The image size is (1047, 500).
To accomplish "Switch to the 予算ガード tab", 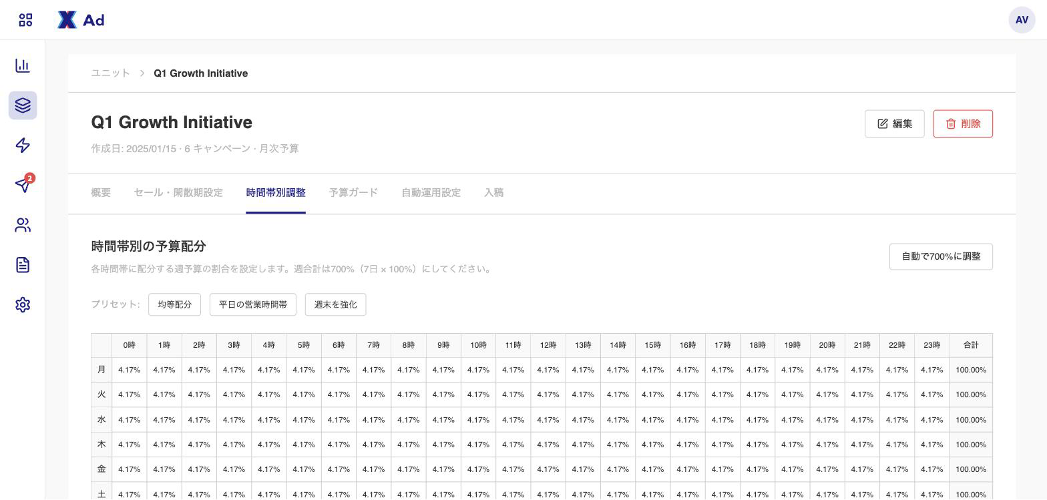I will (x=353, y=193).
